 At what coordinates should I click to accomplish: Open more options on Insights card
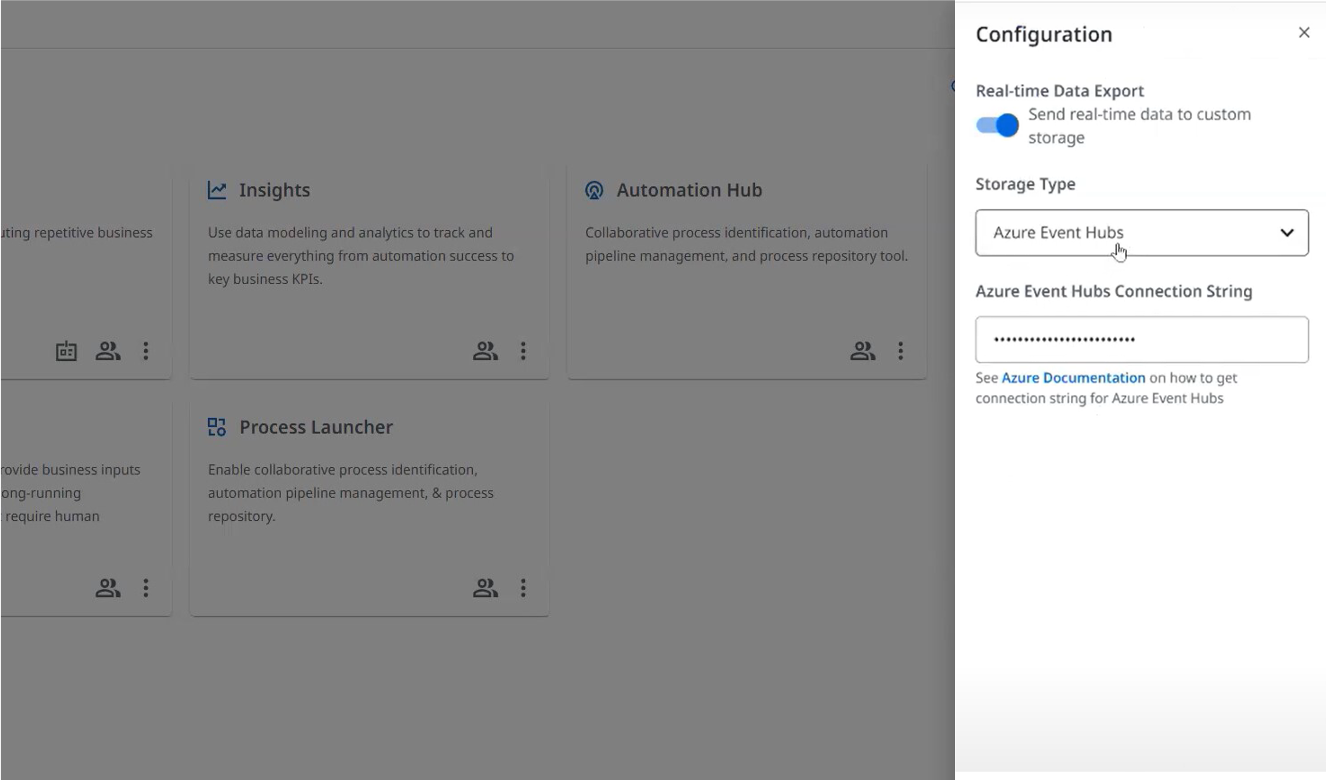(523, 351)
